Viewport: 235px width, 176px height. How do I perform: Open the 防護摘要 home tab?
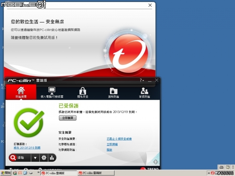point(21,92)
